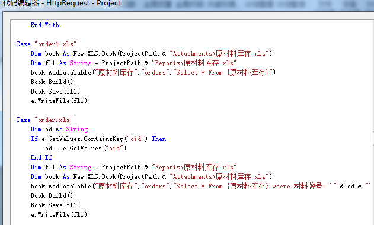Image resolution: width=374 pixels, height=225 pixels.
Task: Click the first AddDataTable line selecting all 原材料库存
Action: point(153,72)
